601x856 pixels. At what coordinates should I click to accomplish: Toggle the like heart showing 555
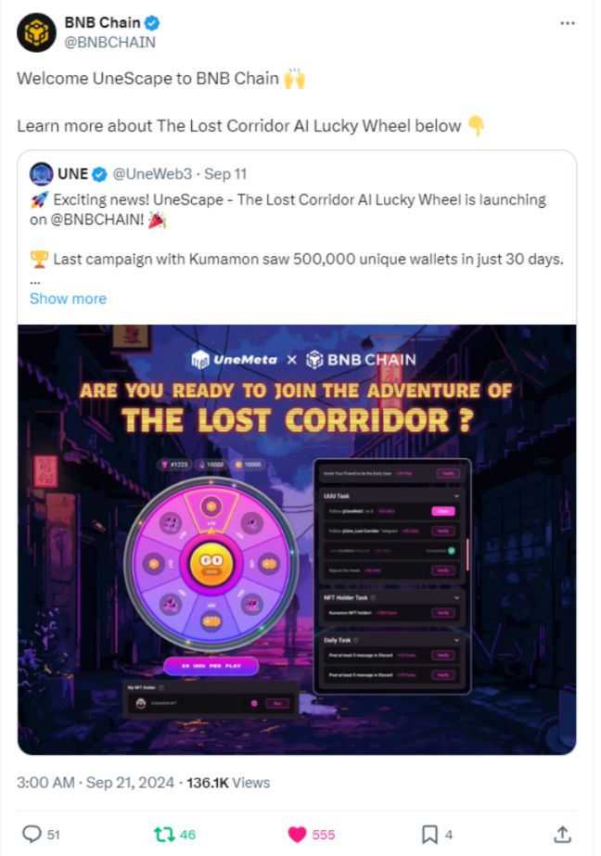click(298, 835)
